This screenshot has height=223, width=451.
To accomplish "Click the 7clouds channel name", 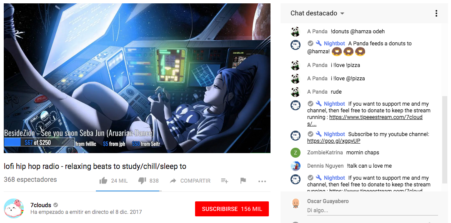I will point(41,205).
